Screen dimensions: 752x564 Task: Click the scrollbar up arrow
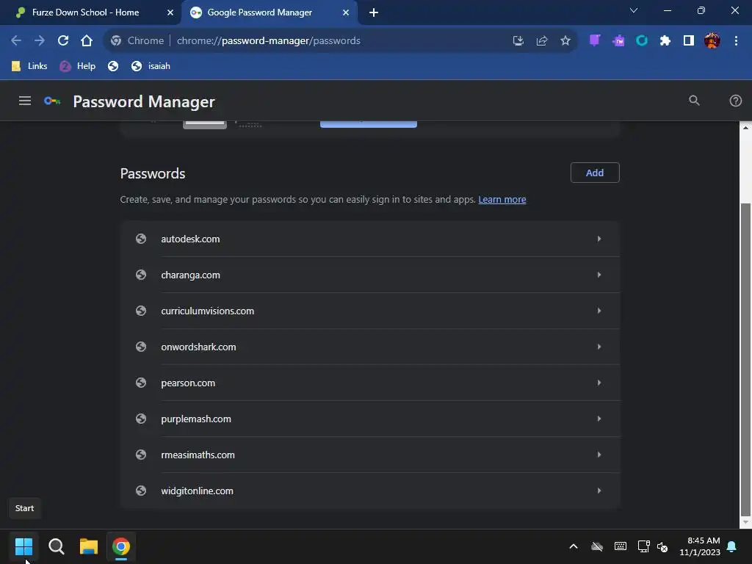pos(745,128)
